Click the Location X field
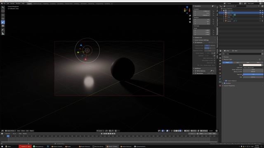The image size is (264, 148). click(202, 11)
